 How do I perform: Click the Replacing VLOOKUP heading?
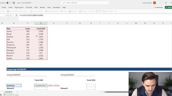[x=17, y=69]
